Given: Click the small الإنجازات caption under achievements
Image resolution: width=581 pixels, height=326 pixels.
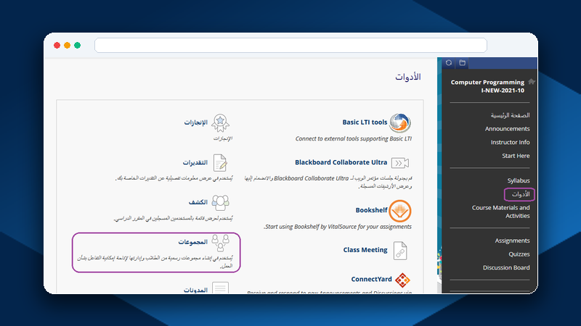Looking at the screenshot, I should point(223,138).
